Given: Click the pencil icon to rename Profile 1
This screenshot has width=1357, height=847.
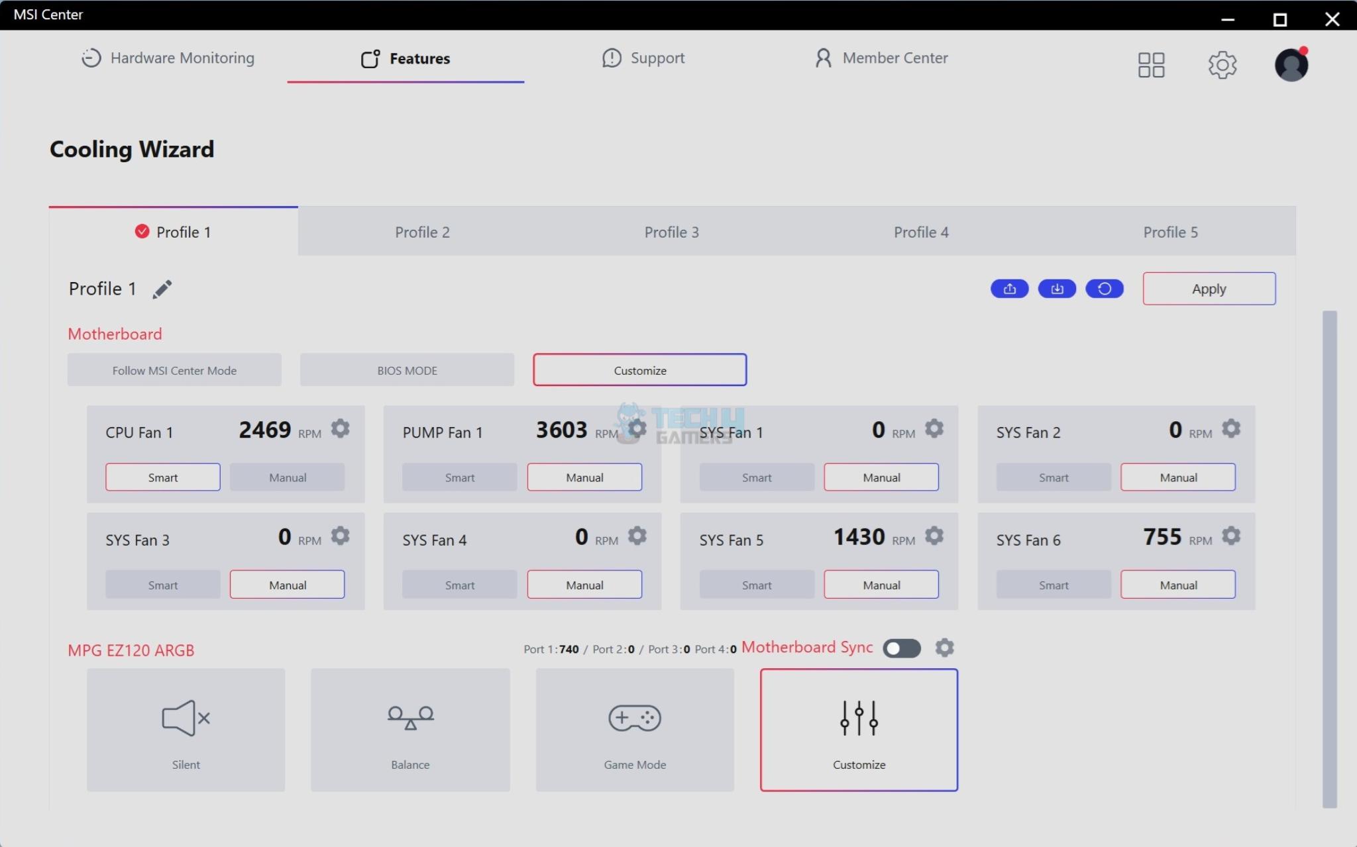Looking at the screenshot, I should point(162,289).
